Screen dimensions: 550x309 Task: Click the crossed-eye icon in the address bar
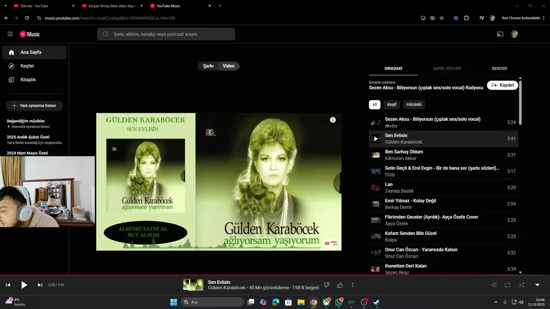[x=432, y=18]
